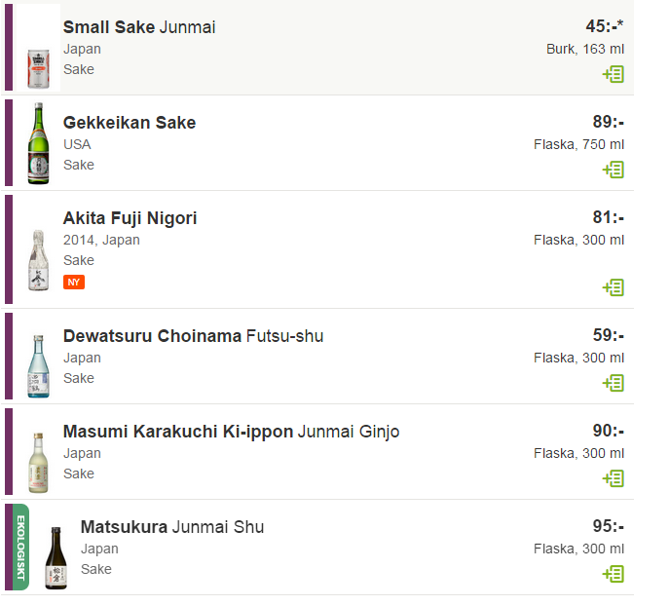Add Akita Fuji Nigori to list

pos(614,287)
